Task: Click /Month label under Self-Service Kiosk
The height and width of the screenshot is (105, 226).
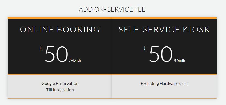Action: pyautogui.click(x=179, y=60)
